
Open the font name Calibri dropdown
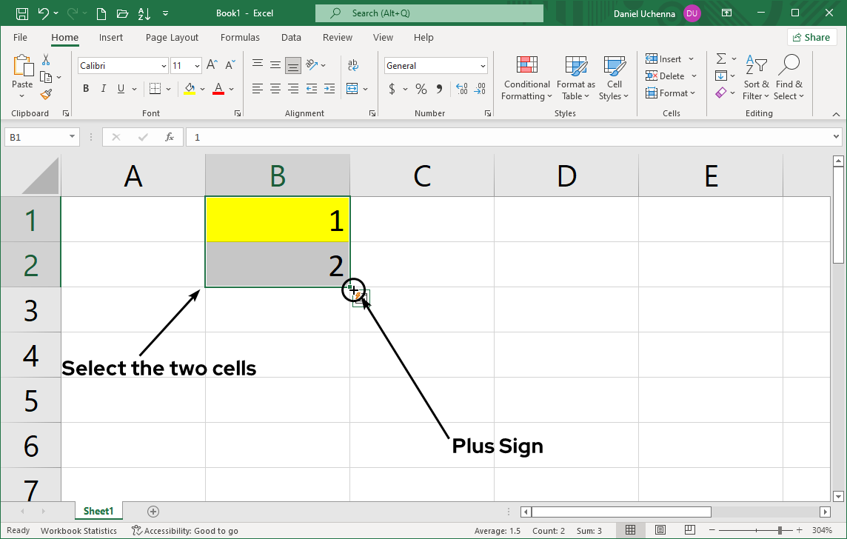point(164,66)
